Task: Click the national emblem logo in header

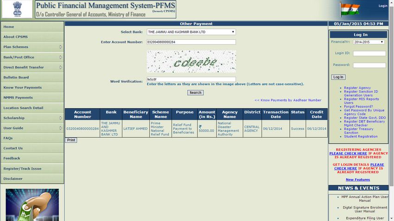Action: (x=17, y=9)
